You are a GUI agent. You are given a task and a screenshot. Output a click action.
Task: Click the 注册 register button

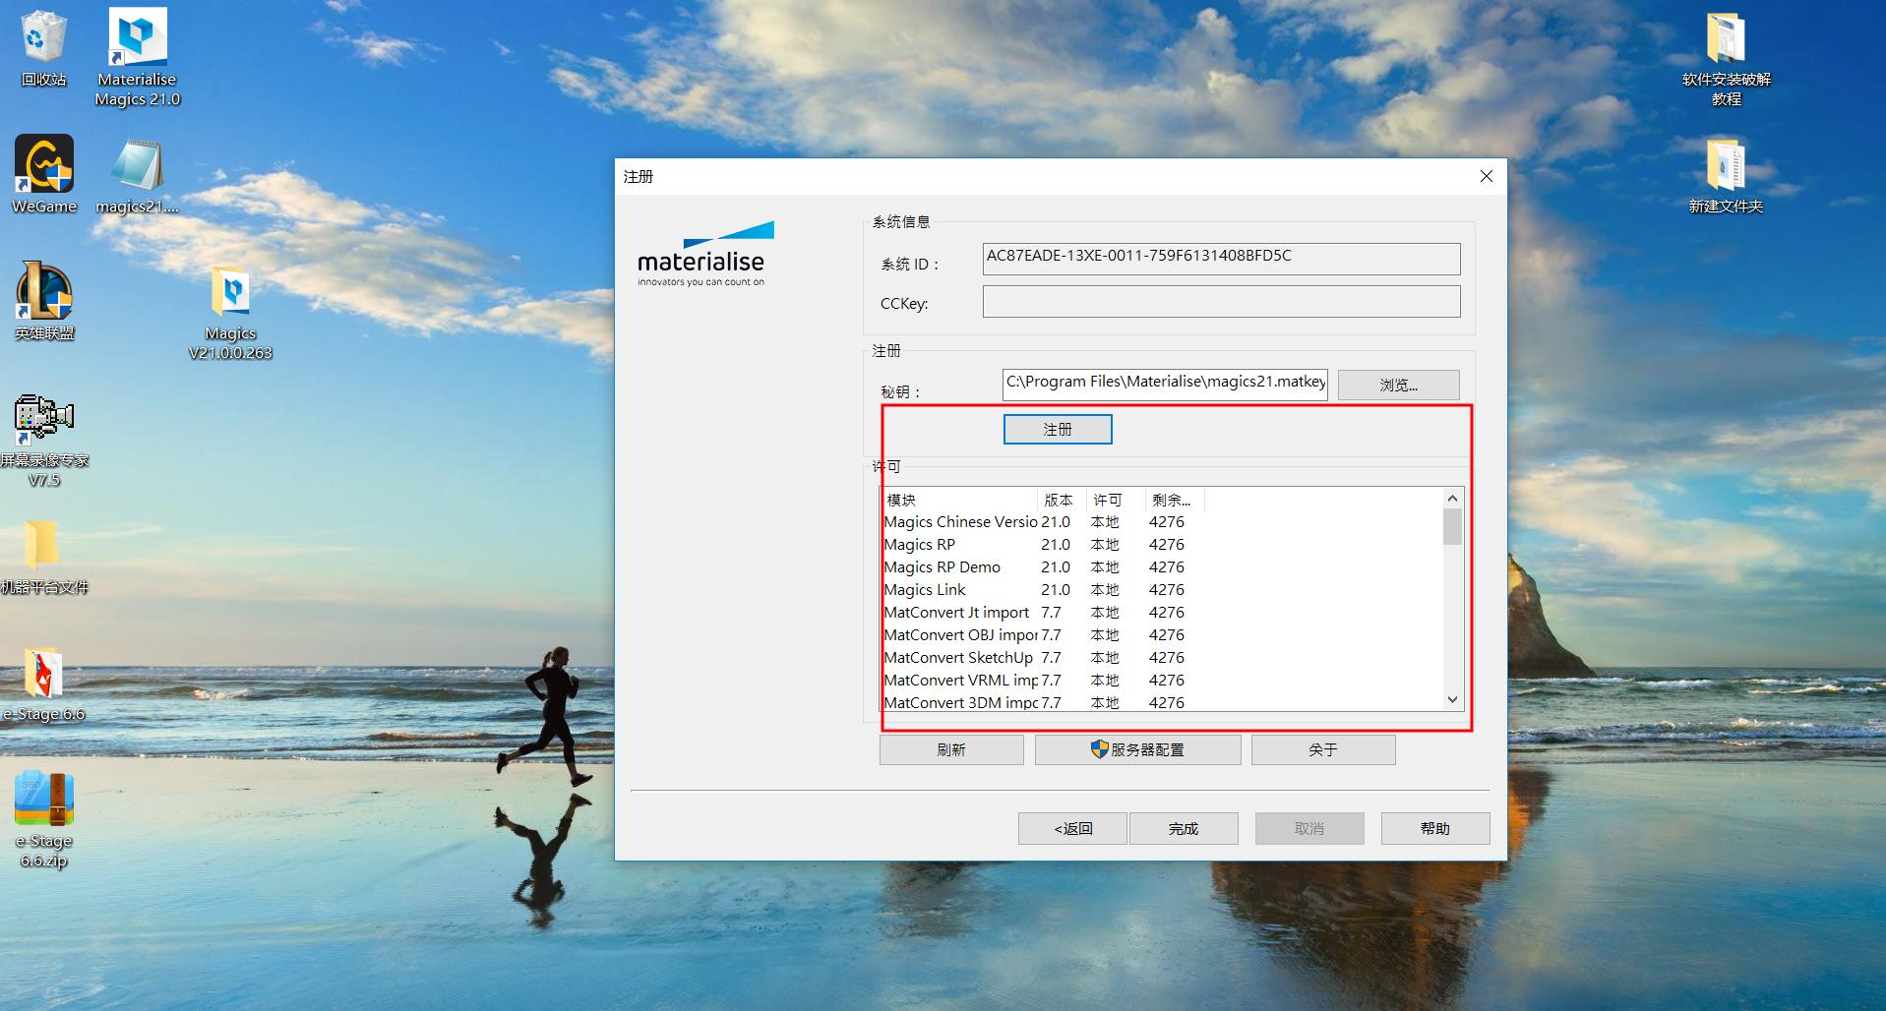[x=1058, y=429]
